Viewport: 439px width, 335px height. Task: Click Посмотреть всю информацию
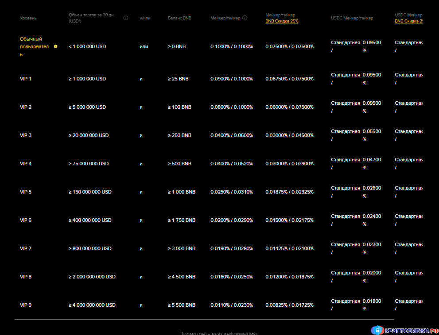[219, 333]
